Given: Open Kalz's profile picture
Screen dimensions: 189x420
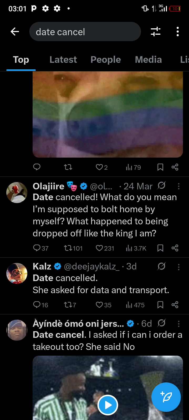Looking at the screenshot, I should pos(17,273).
